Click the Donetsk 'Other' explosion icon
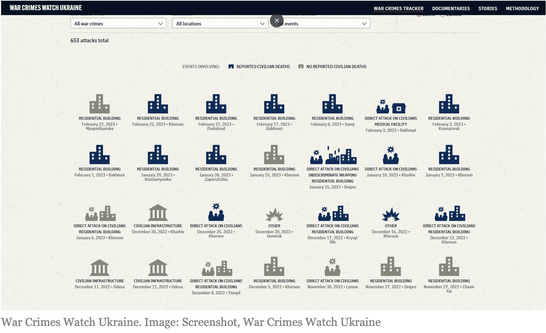 274,214
